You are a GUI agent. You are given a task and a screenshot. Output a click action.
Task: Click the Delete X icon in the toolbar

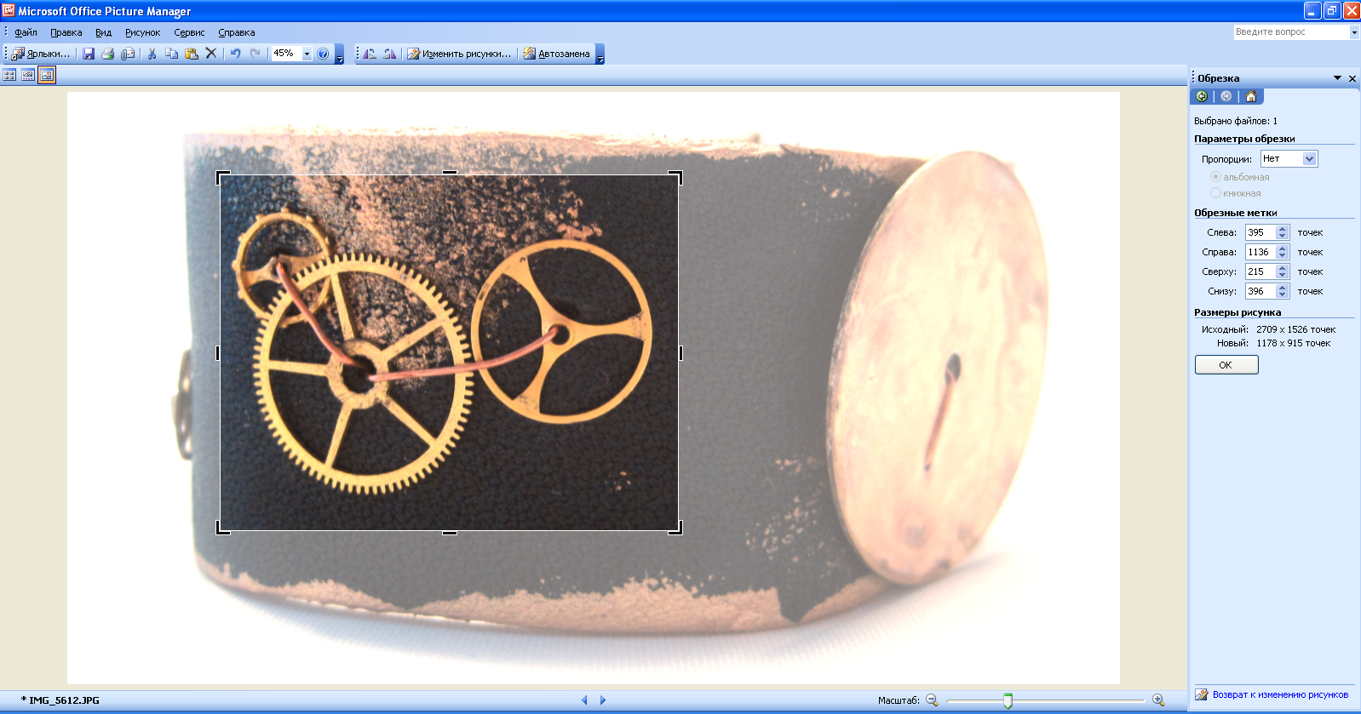[x=211, y=54]
